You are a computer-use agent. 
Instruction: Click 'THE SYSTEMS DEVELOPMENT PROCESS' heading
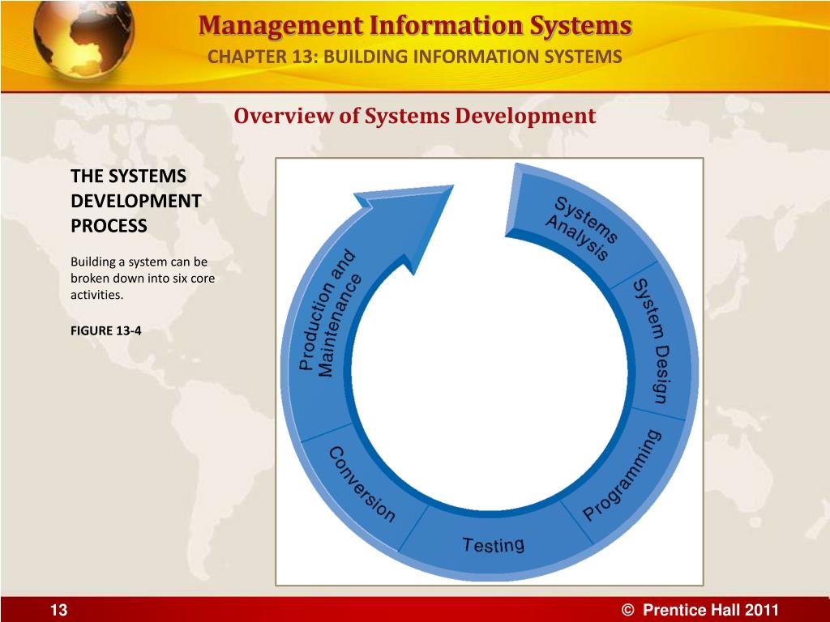(x=136, y=201)
